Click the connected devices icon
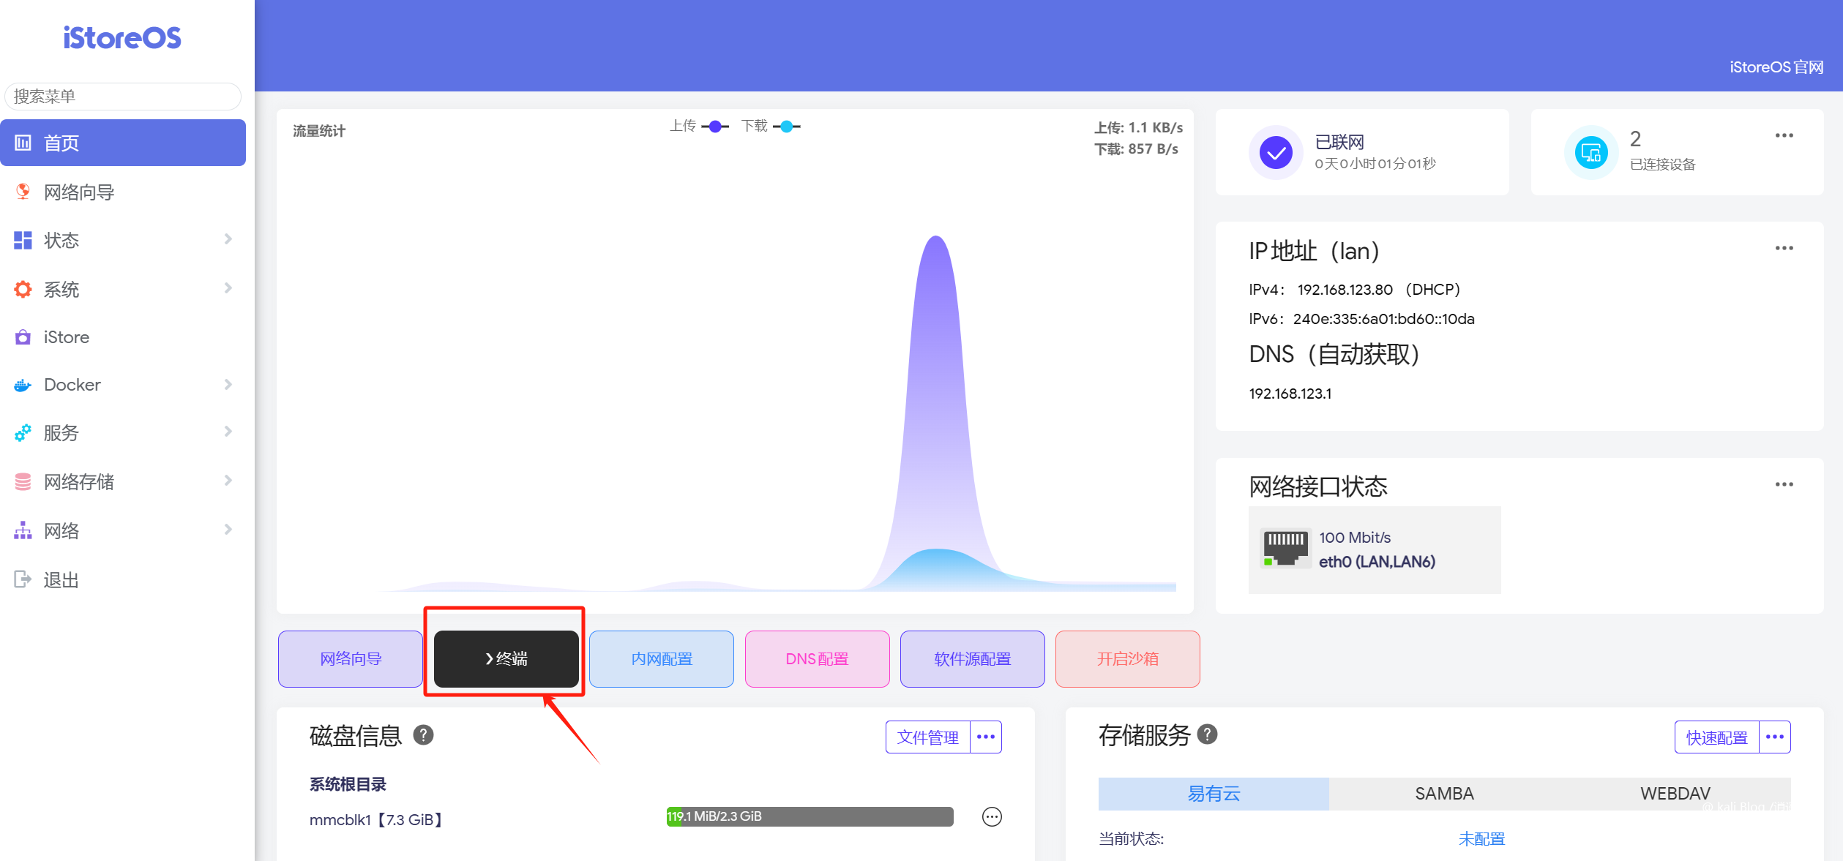 (1590, 153)
